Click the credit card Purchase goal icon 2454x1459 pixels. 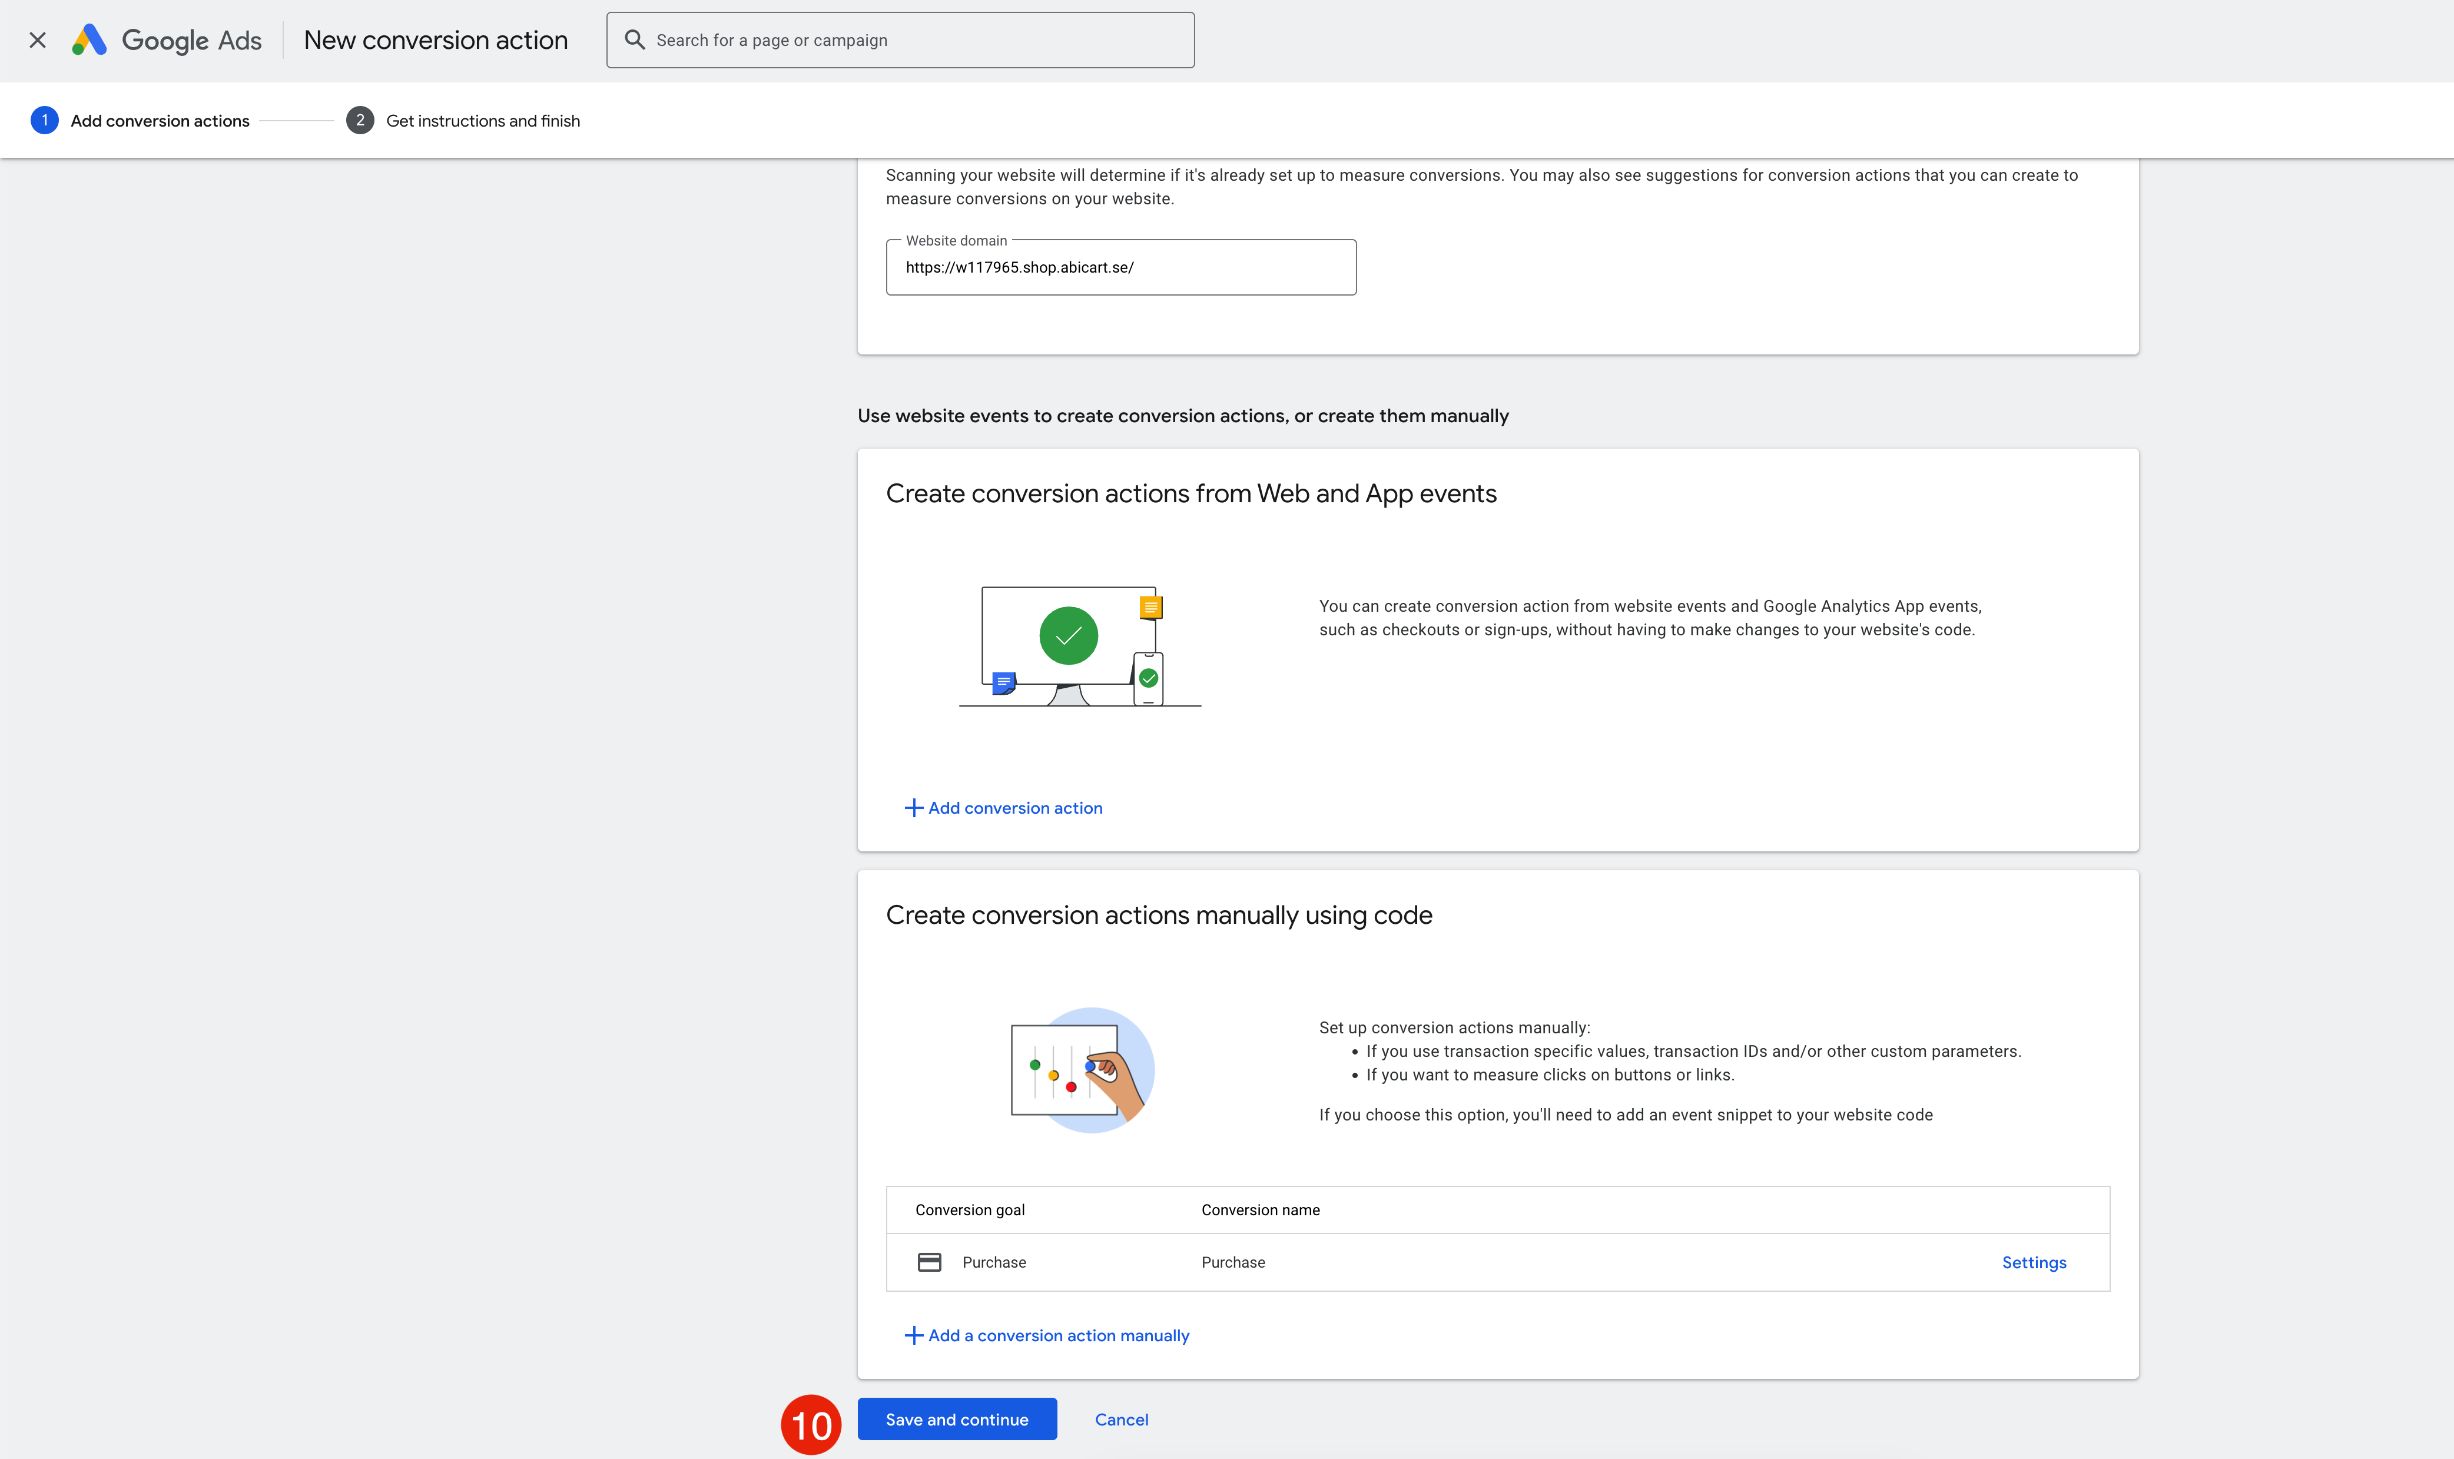(929, 1262)
